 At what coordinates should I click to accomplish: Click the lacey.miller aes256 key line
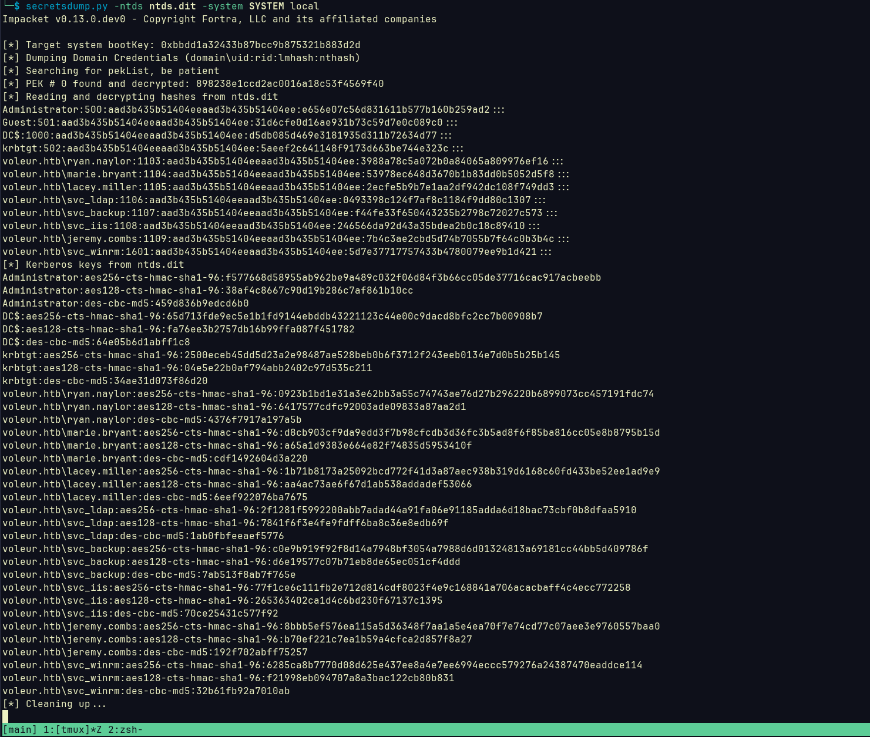point(331,472)
